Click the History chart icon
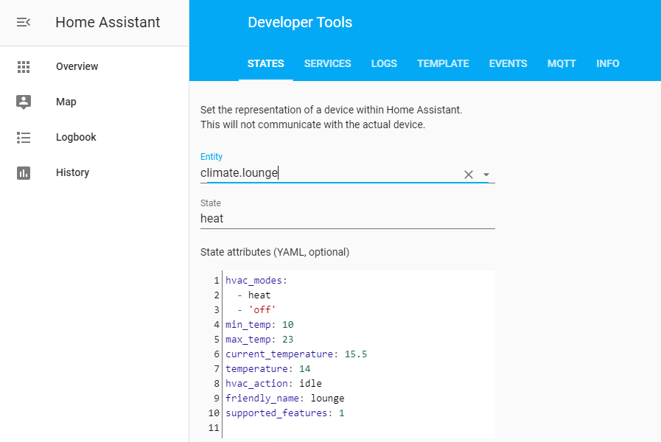The image size is (661, 442). (x=24, y=173)
